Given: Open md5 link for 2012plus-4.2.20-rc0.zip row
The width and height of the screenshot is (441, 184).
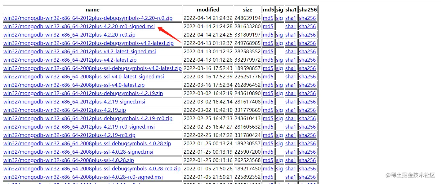Looking at the screenshot, I should pyautogui.click(x=268, y=35).
